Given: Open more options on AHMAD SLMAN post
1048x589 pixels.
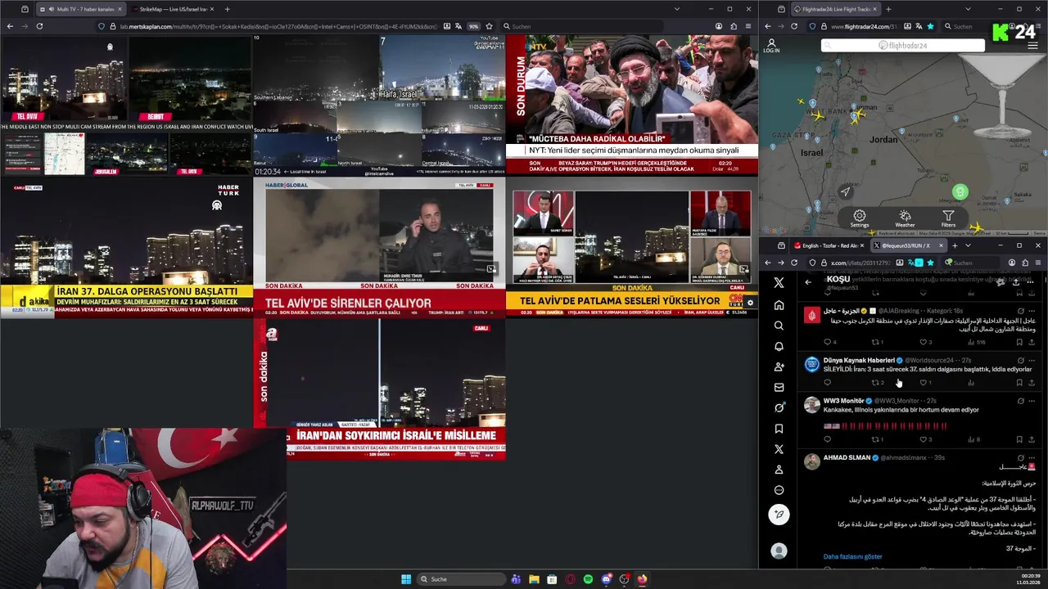Looking at the screenshot, I should click(x=1032, y=458).
